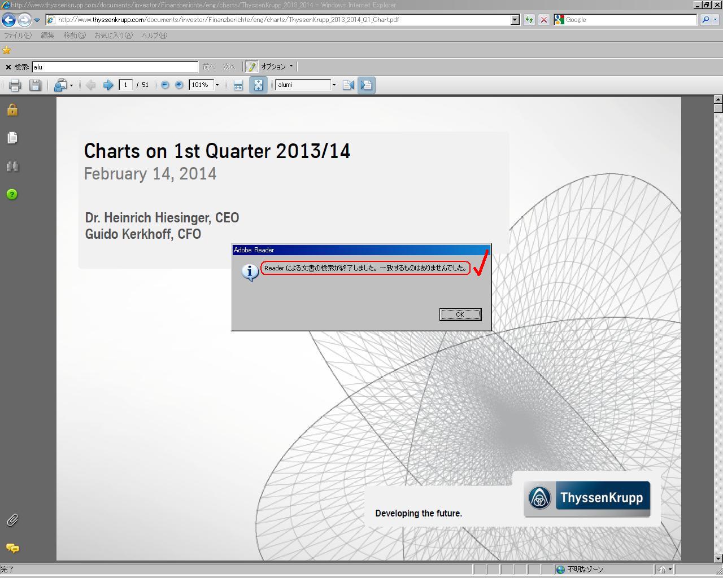Open the alumi find field dropdown arrow
The image size is (723, 578).
[334, 85]
